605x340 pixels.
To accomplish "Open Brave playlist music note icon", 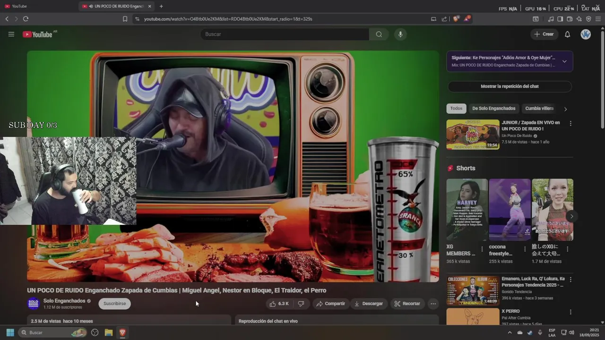I will tap(551, 19).
